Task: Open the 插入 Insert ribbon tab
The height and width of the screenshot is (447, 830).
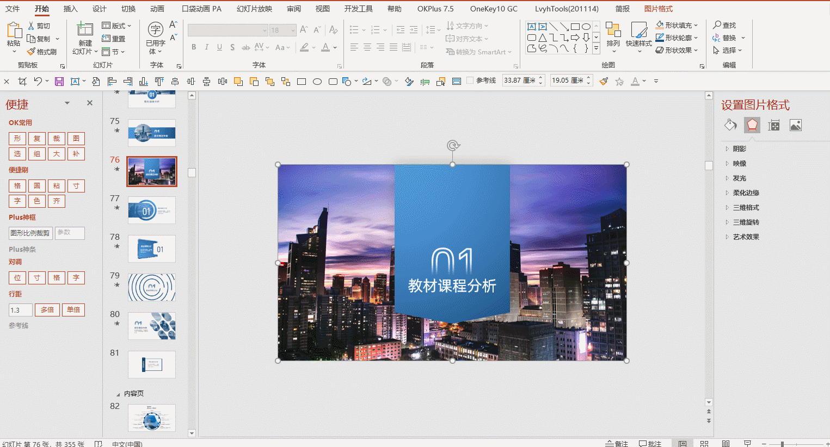Action: pos(70,9)
